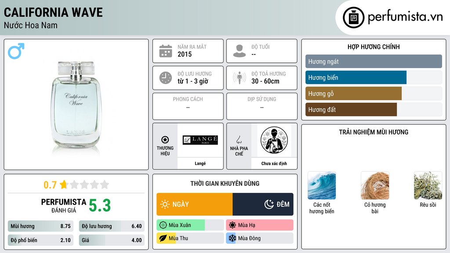Click the green 5.3 Perfumista score
This screenshot has width=450, height=253.
pyautogui.click(x=100, y=206)
